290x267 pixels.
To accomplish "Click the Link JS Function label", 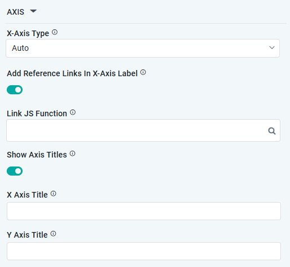I will tap(37, 113).
